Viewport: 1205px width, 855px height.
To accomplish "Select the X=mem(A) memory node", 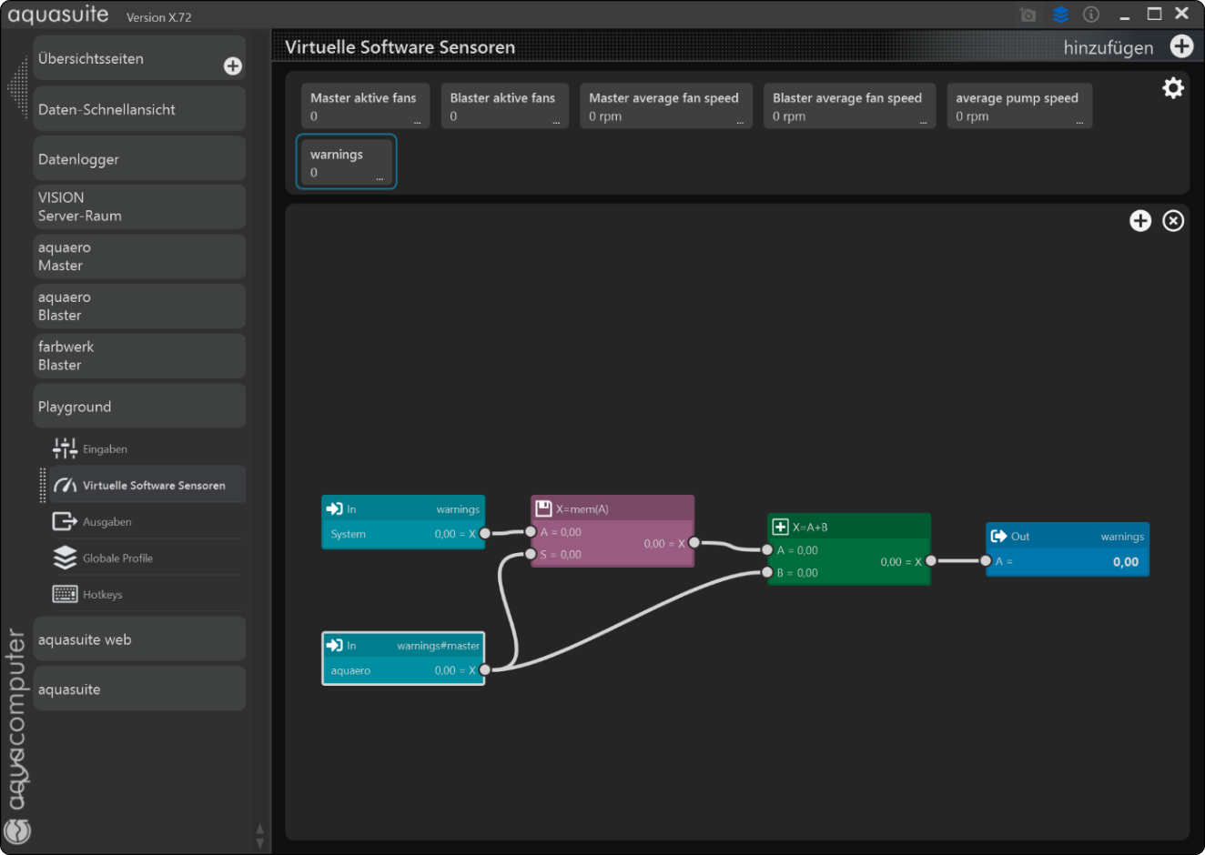I will pos(612,508).
